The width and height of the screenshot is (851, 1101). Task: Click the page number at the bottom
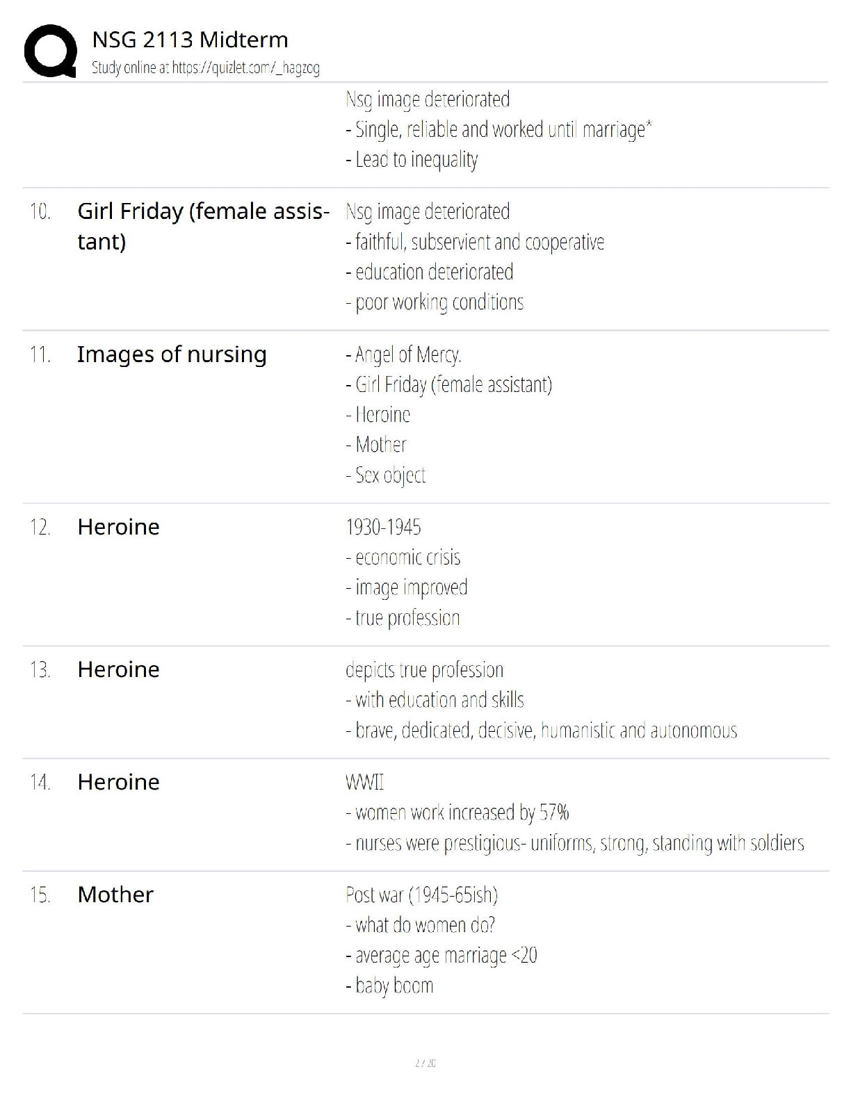pos(425,1063)
